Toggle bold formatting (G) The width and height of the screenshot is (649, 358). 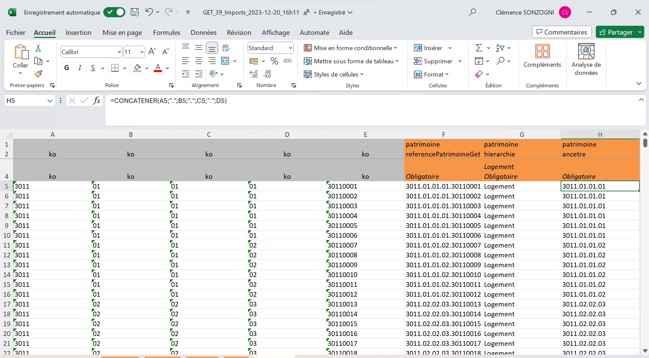[67, 68]
